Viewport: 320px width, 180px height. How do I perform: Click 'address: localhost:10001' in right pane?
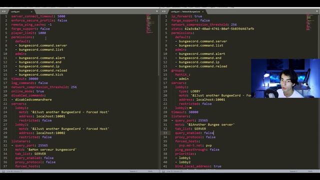(x=202, y=99)
